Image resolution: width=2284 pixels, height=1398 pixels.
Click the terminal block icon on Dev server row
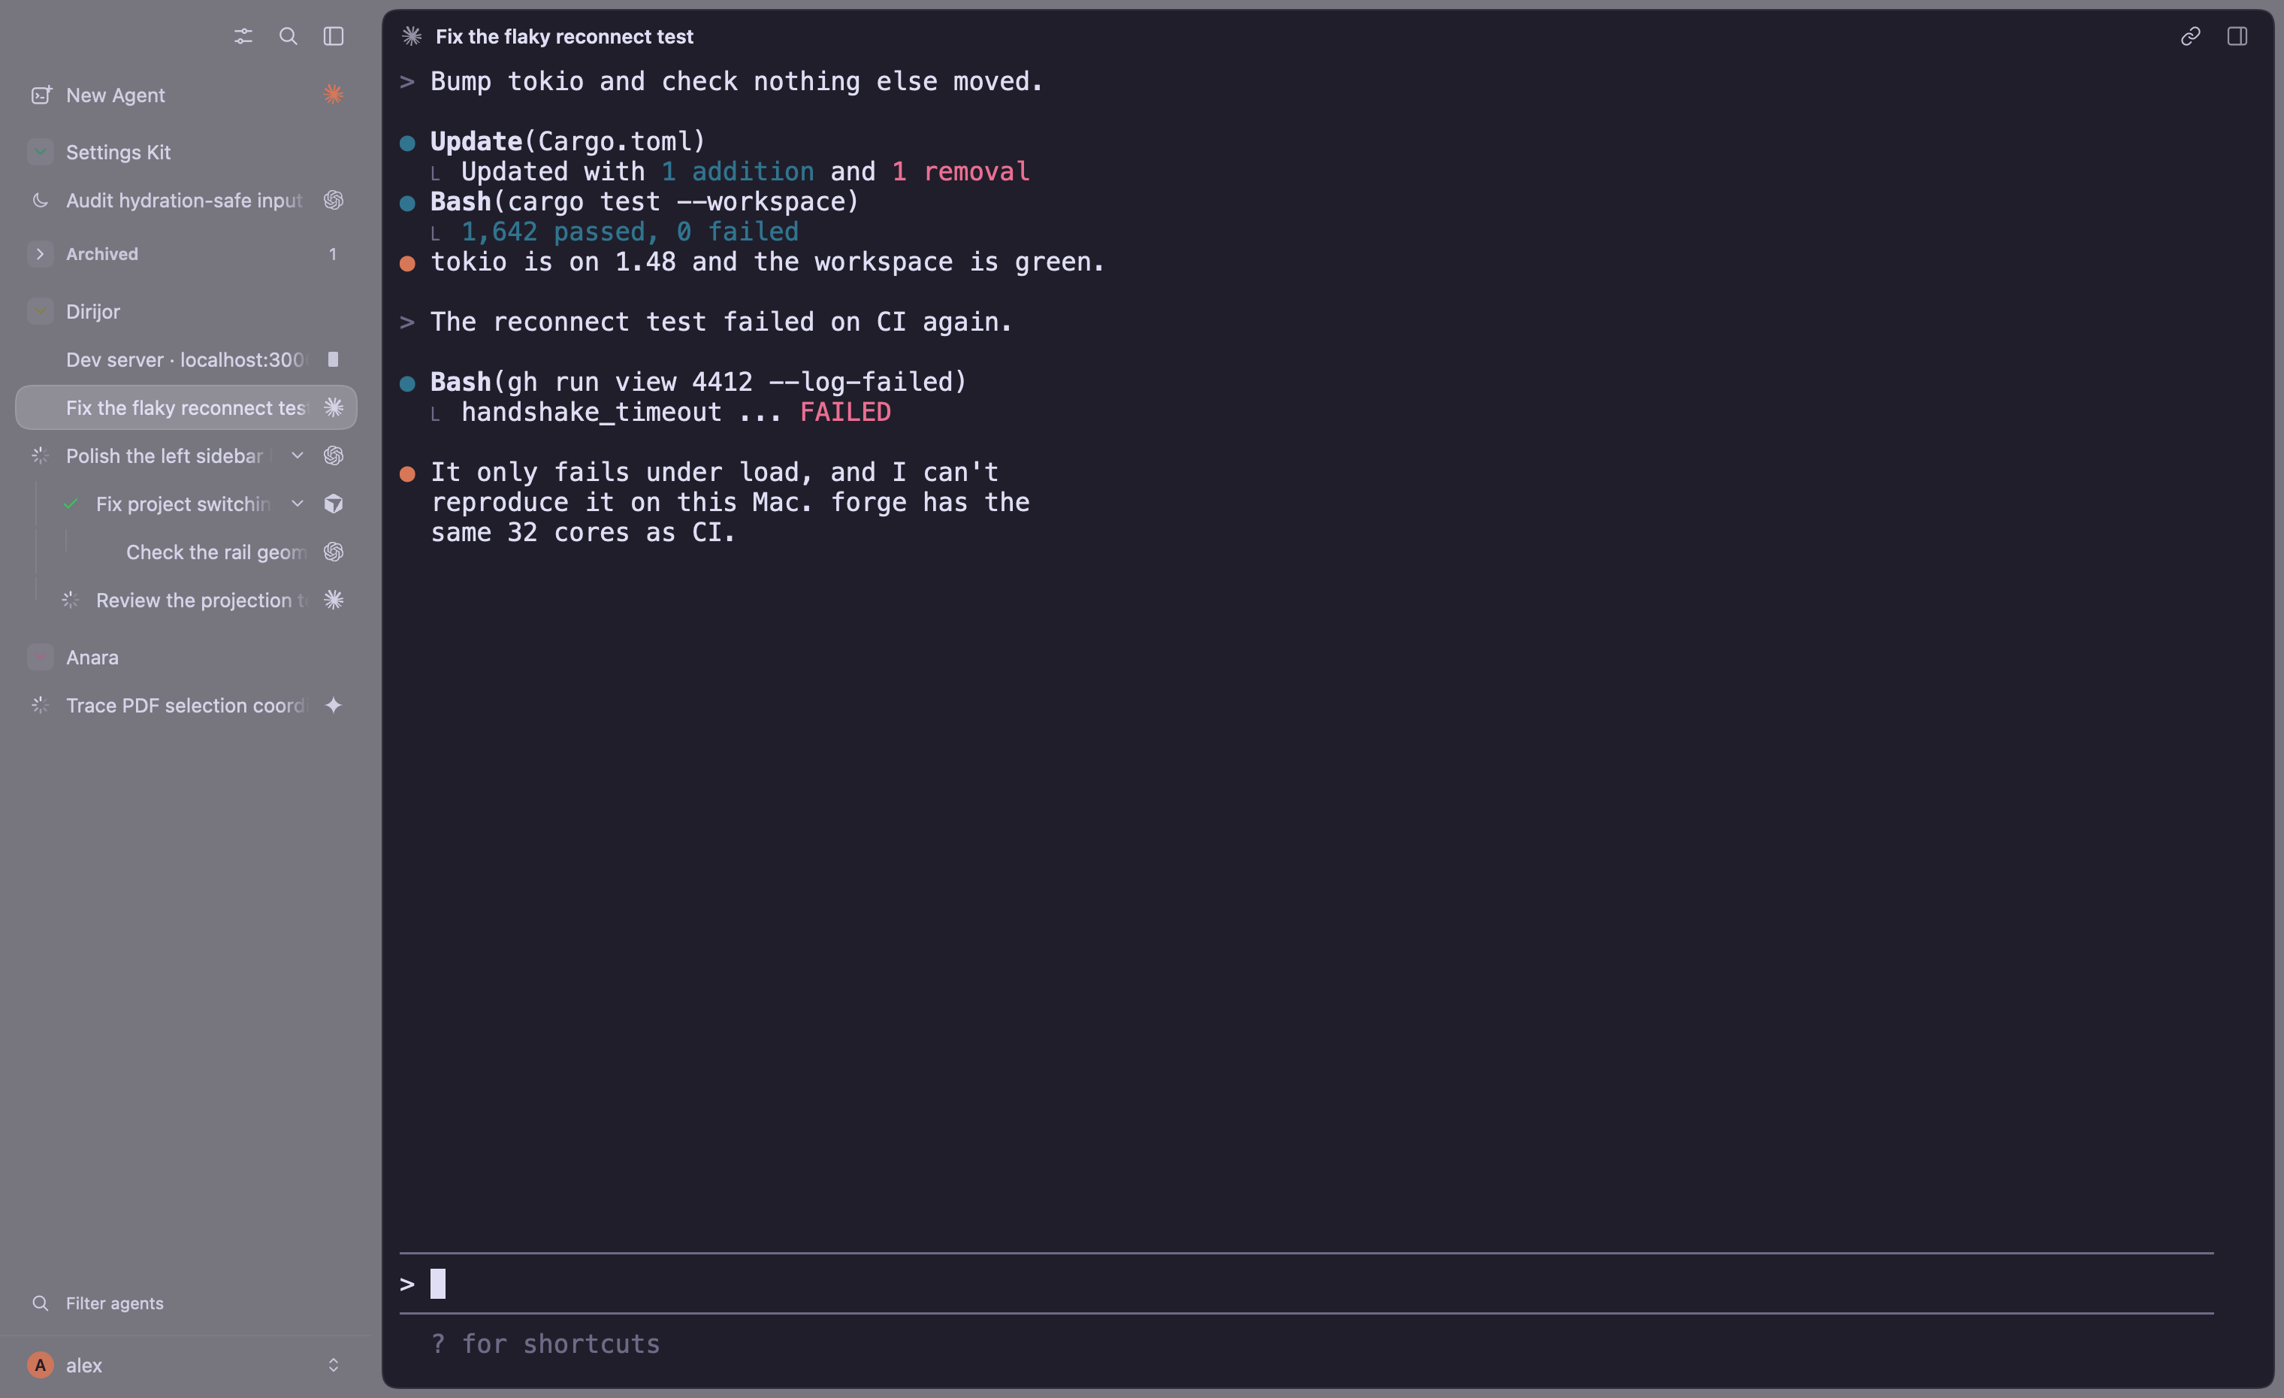click(334, 359)
